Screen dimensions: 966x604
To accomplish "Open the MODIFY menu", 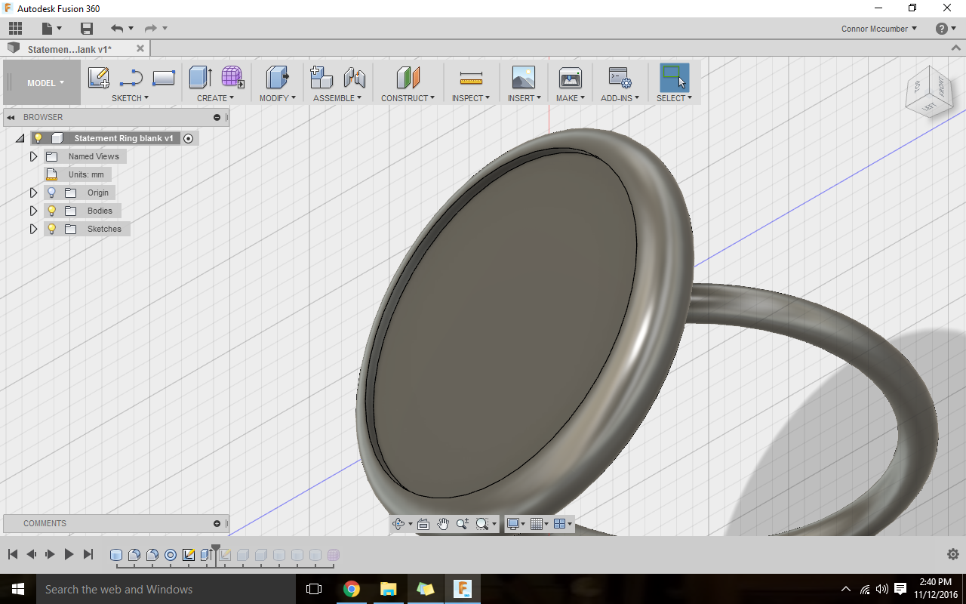I will pyautogui.click(x=278, y=98).
